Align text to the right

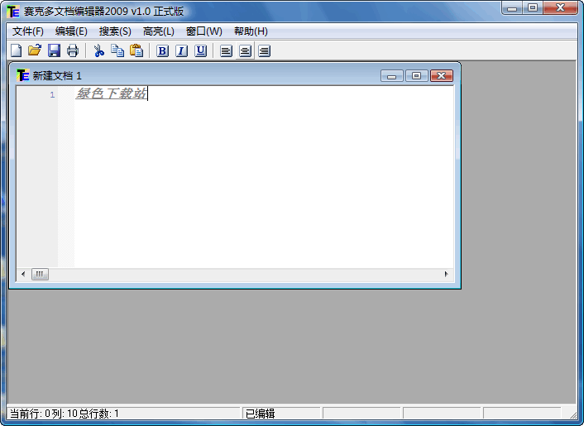(264, 50)
